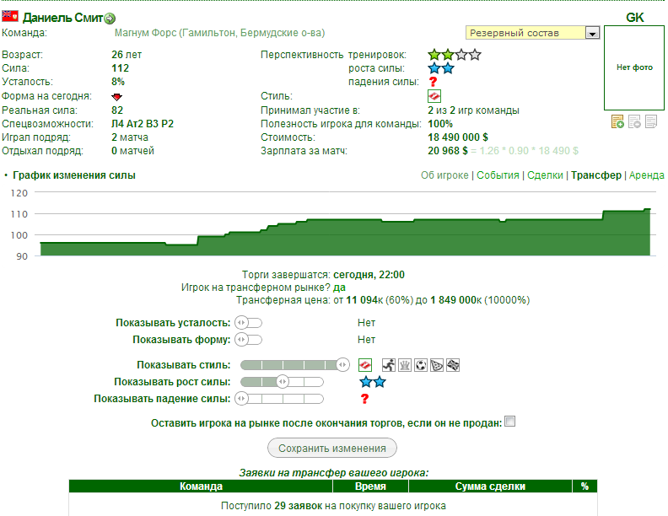668x516 pixels.
Task: Click the Bermuda flag icon
Action: coord(10,17)
